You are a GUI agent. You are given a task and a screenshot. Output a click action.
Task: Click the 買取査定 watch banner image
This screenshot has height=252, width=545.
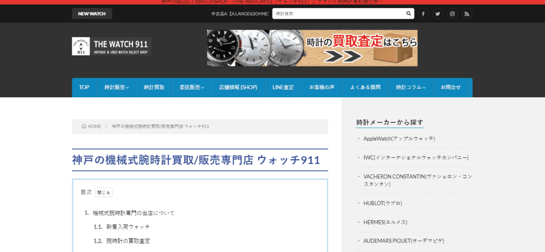coord(312,48)
